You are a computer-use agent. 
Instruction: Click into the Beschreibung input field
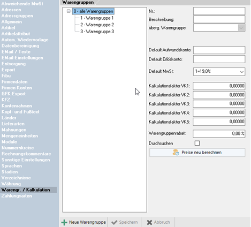pyautogui.click(x=219, y=19)
